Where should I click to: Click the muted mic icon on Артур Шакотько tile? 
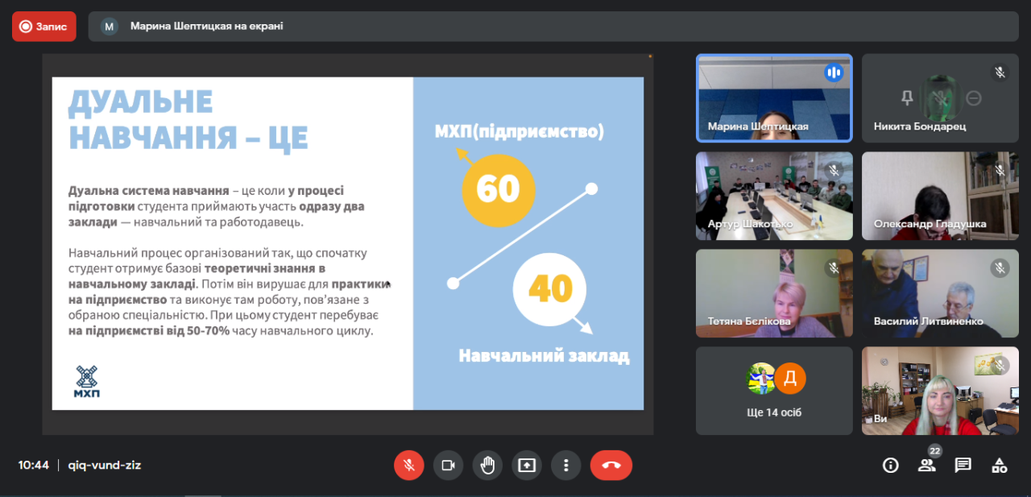click(x=834, y=170)
